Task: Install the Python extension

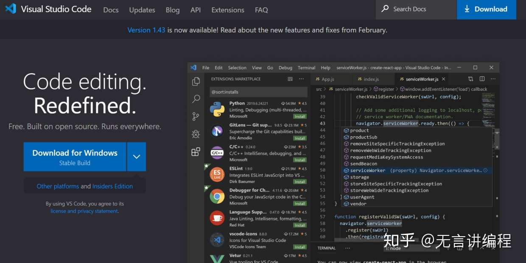Action: click(300, 116)
